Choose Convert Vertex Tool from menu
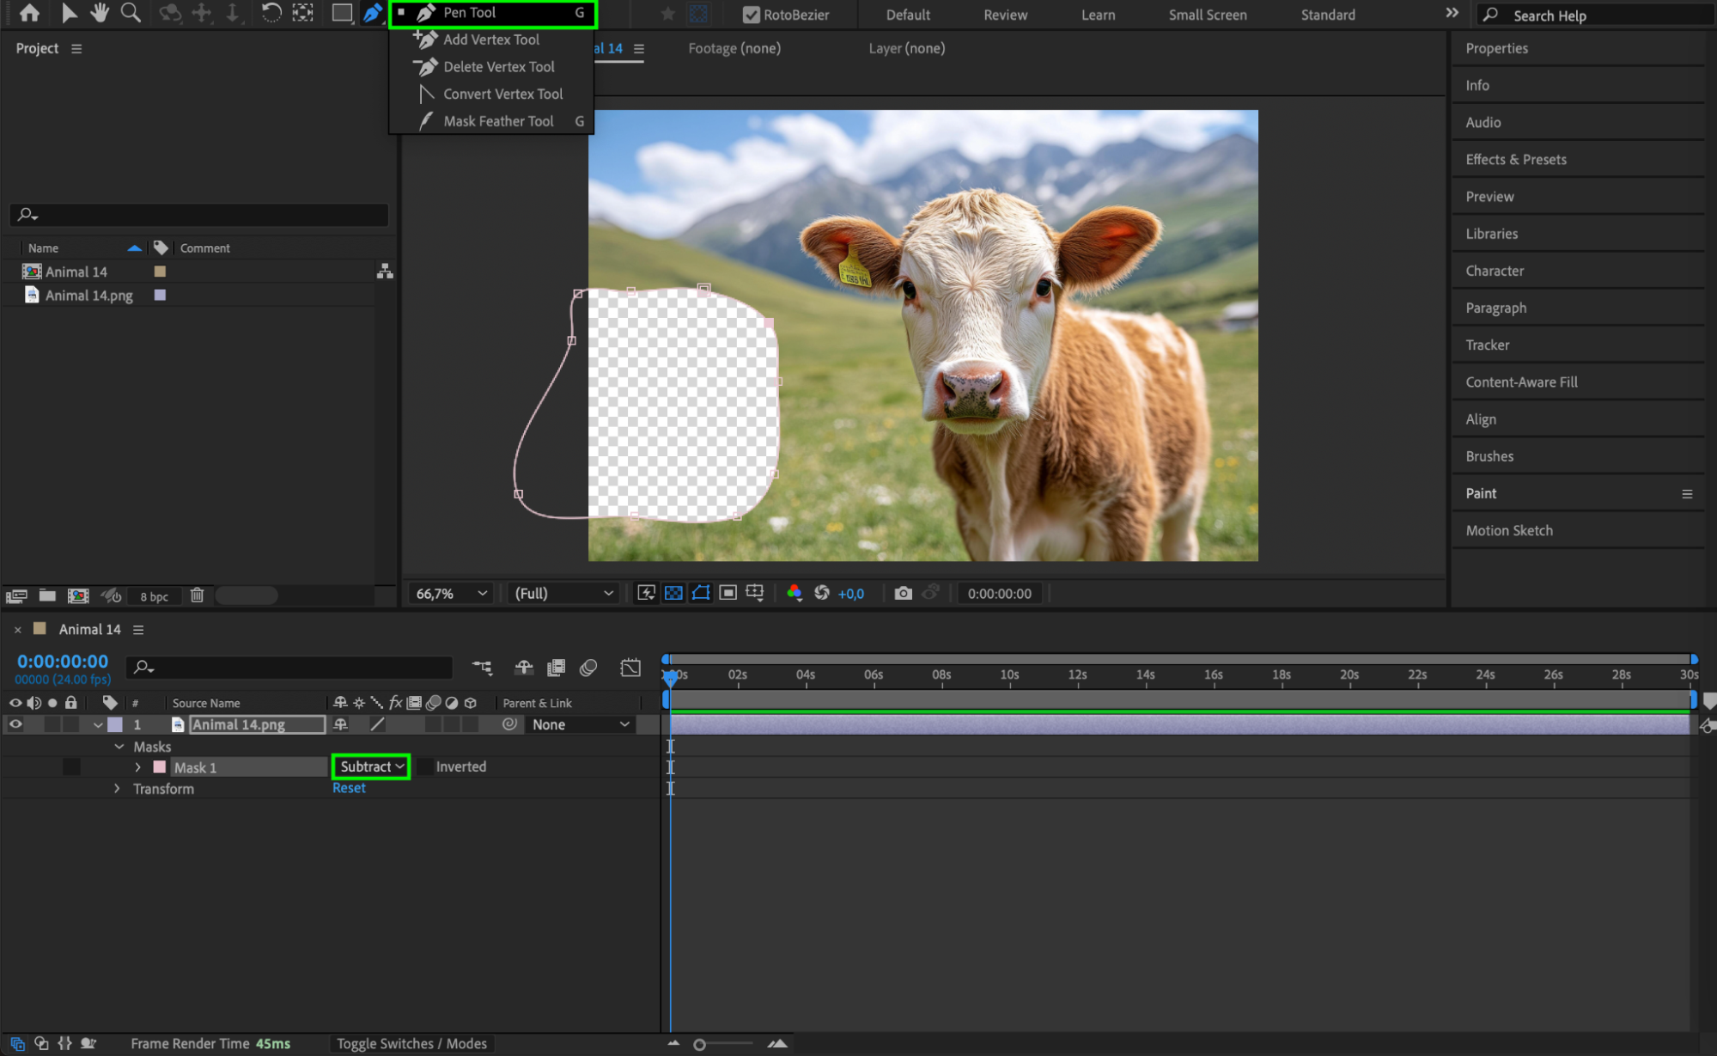The width and height of the screenshot is (1717, 1056). [x=502, y=94]
